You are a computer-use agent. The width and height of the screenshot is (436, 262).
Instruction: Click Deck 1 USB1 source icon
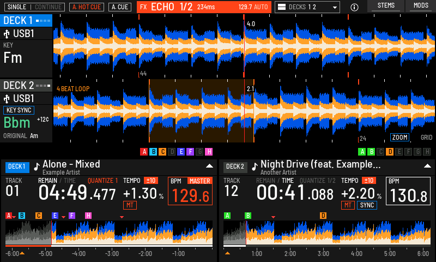[x=7, y=34]
